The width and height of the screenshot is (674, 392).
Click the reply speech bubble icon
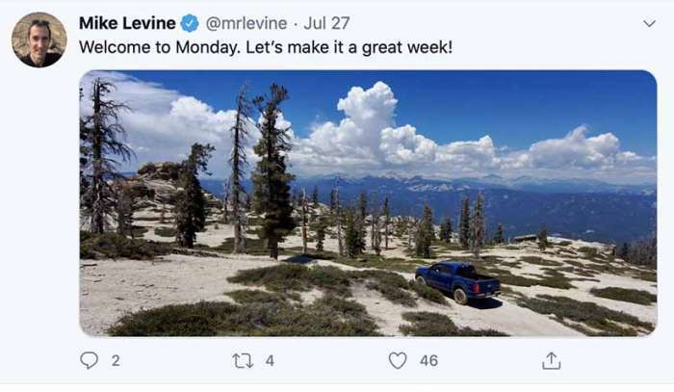pyautogui.click(x=90, y=360)
